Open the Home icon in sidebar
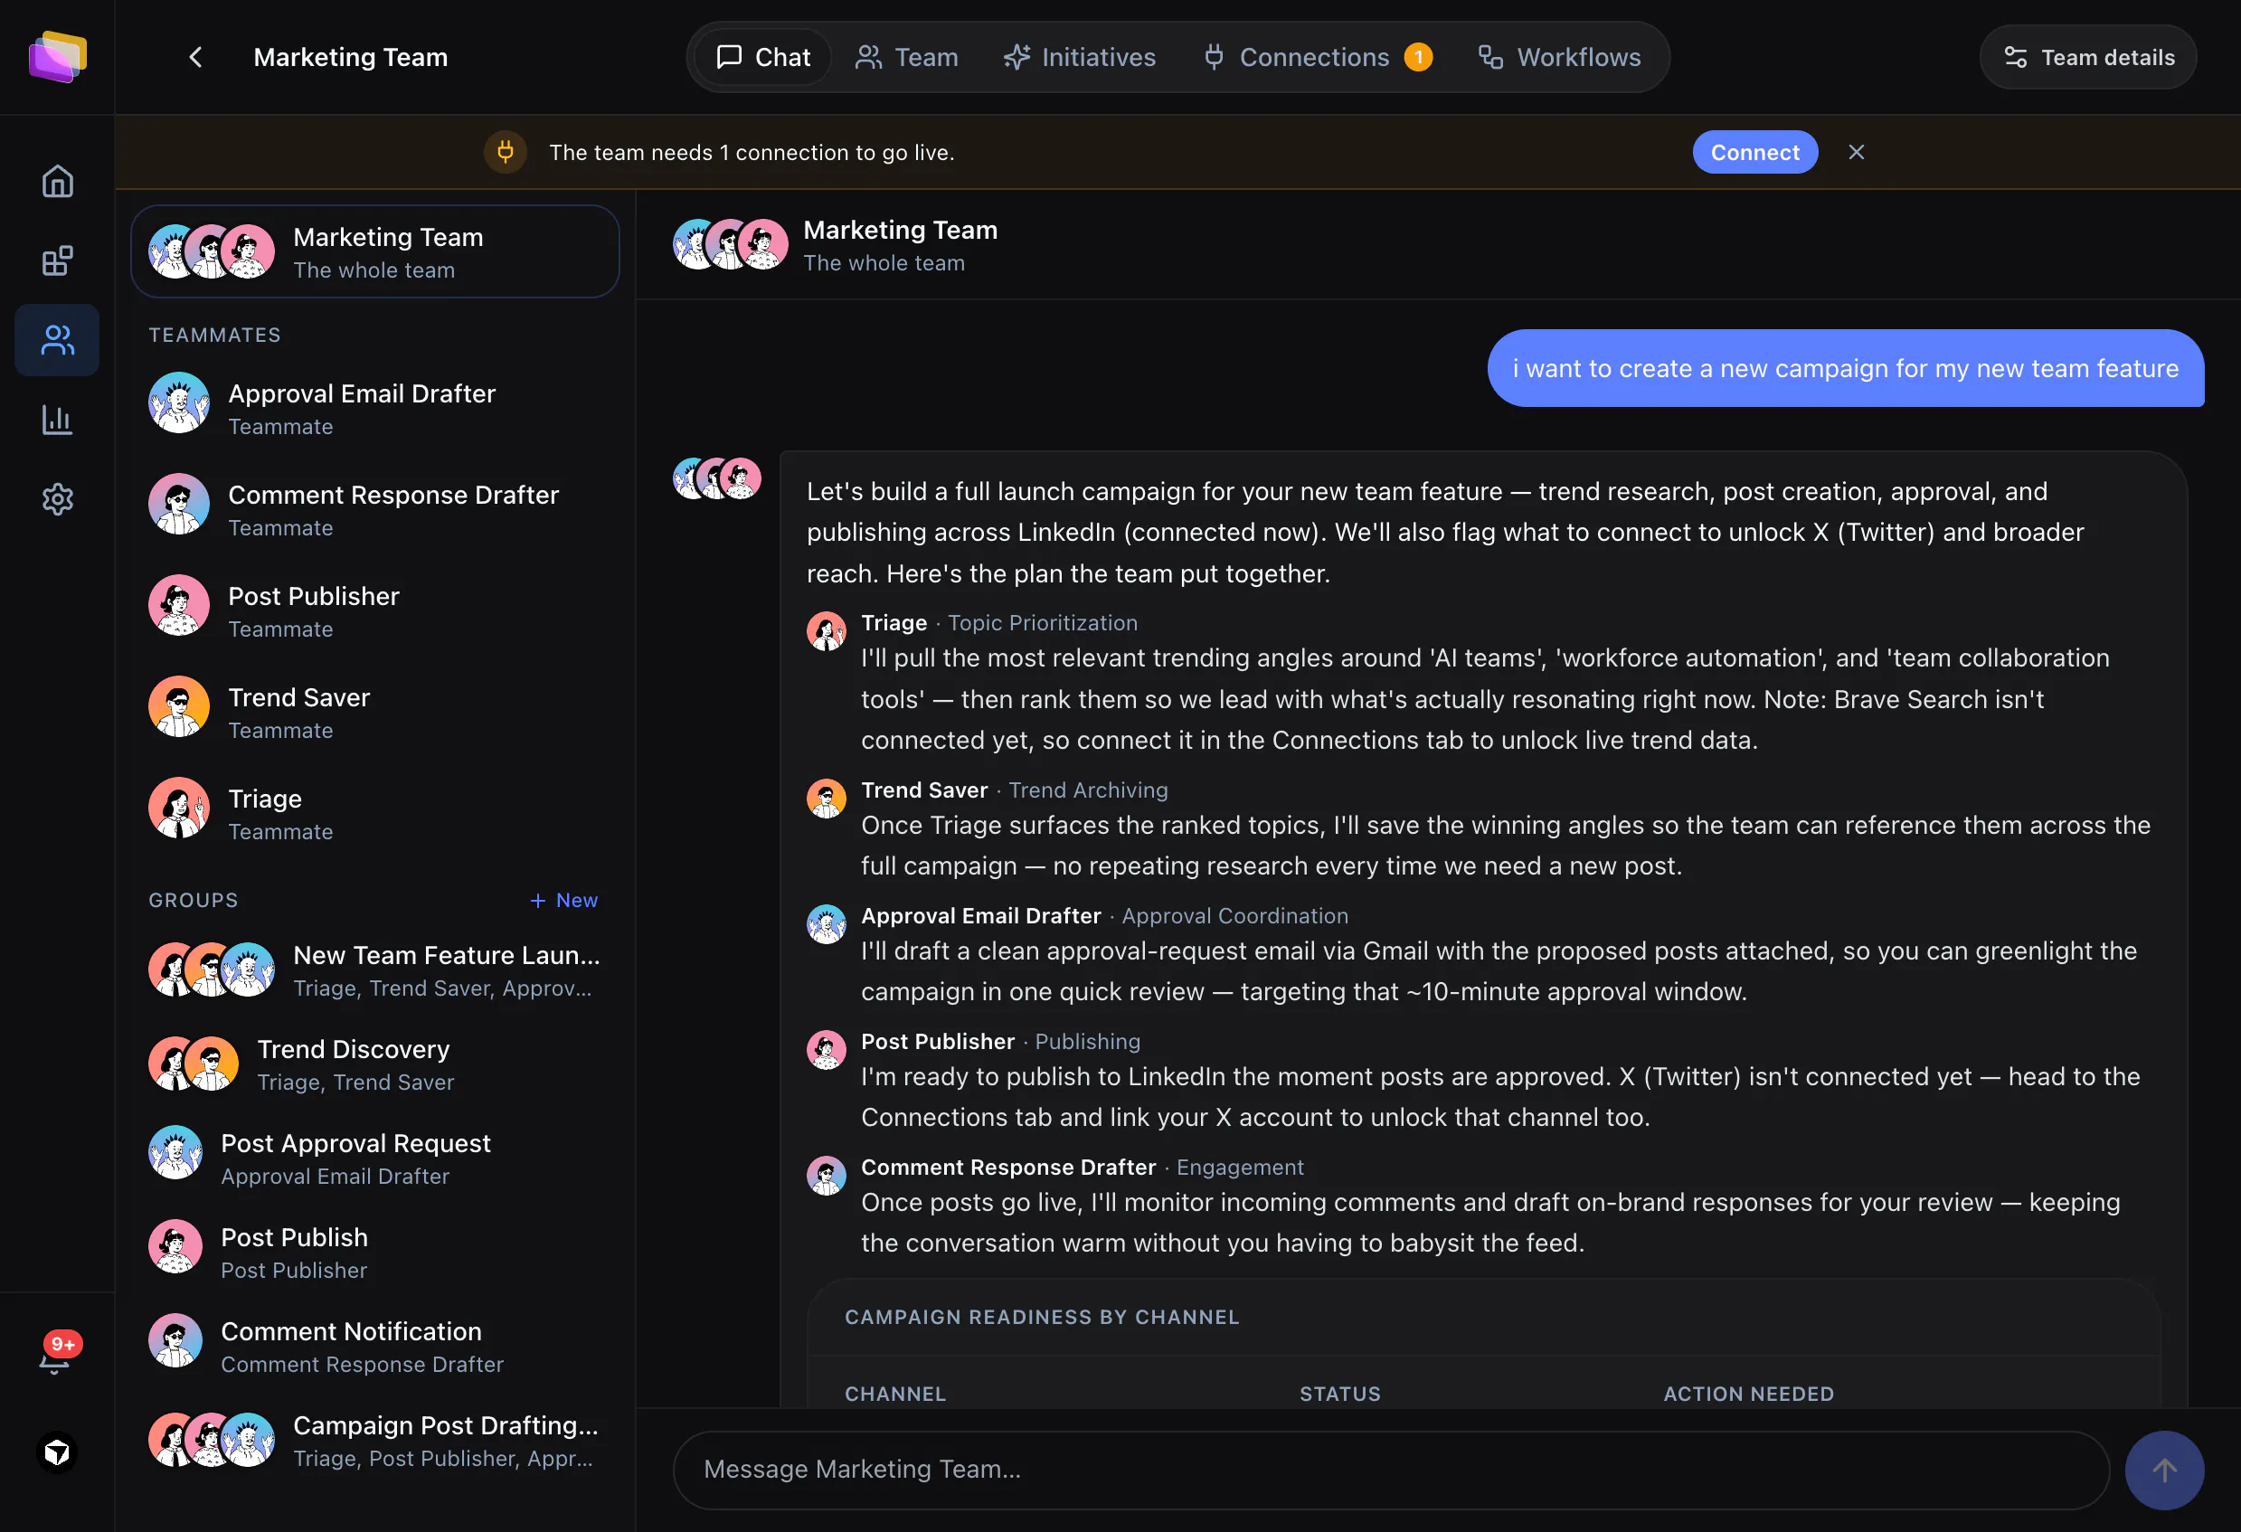Image resolution: width=2241 pixels, height=1532 pixels. [x=58, y=181]
